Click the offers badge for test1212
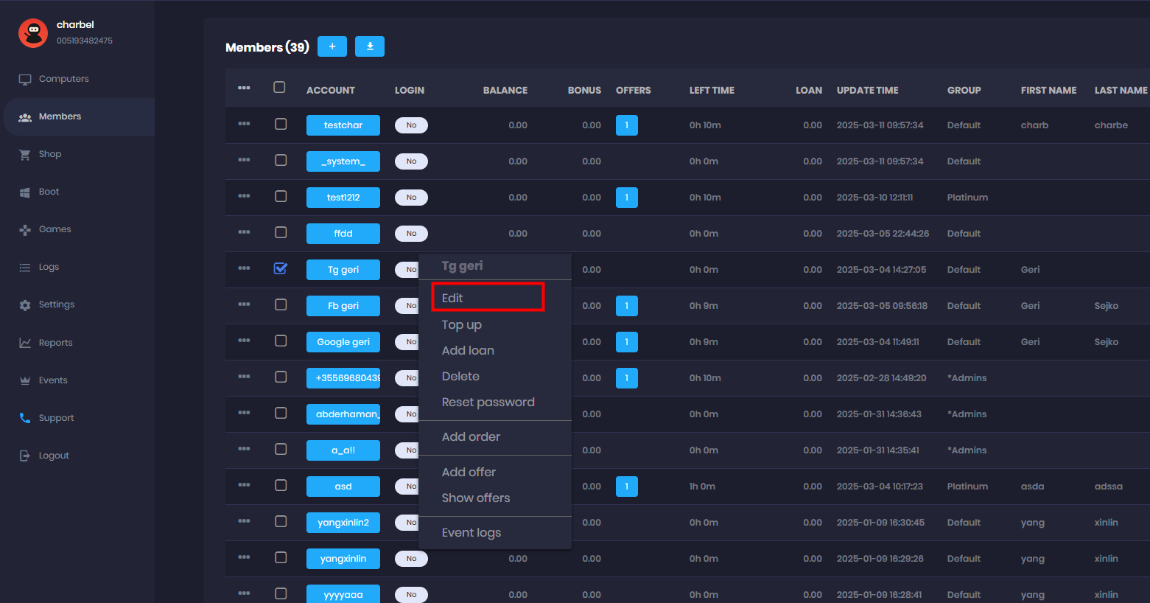The image size is (1150, 603). (626, 198)
